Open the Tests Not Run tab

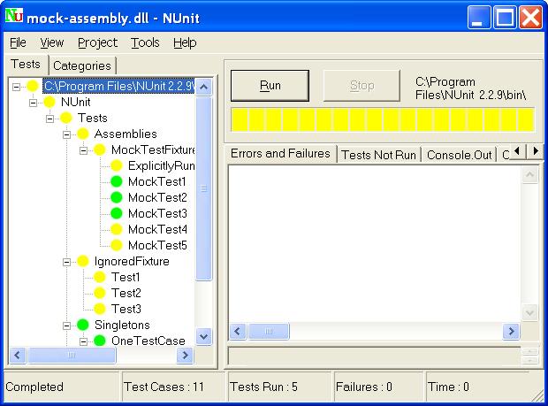click(x=379, y=155)
